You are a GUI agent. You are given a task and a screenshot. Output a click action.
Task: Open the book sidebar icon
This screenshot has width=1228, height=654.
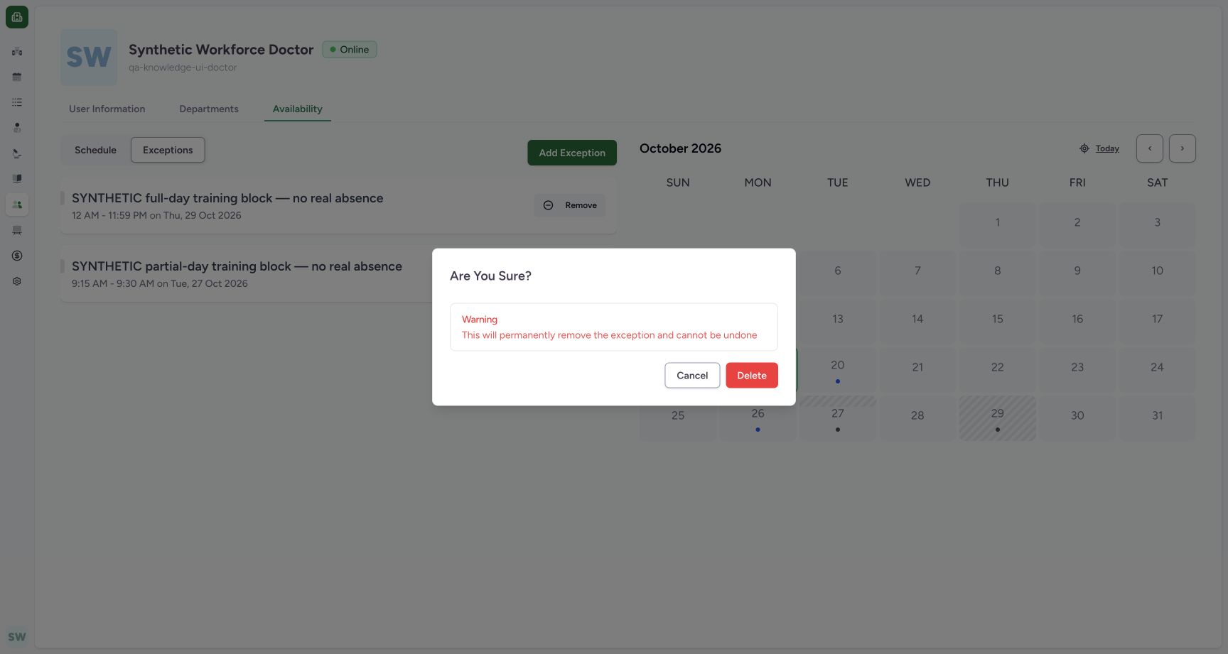click(x=17, y=179)
